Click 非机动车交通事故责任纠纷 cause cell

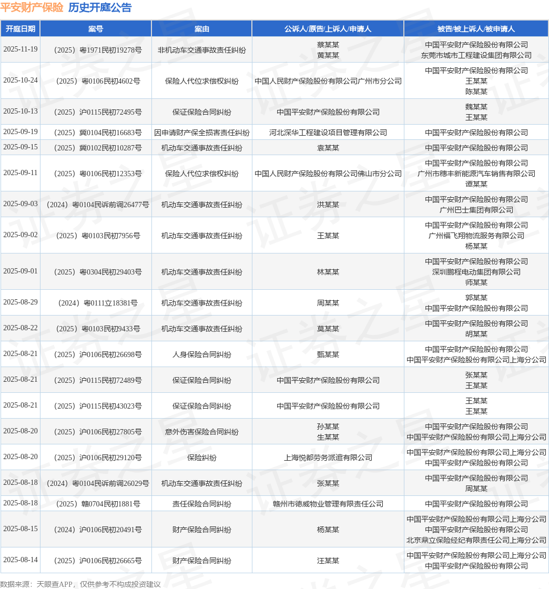pos(201,50)
